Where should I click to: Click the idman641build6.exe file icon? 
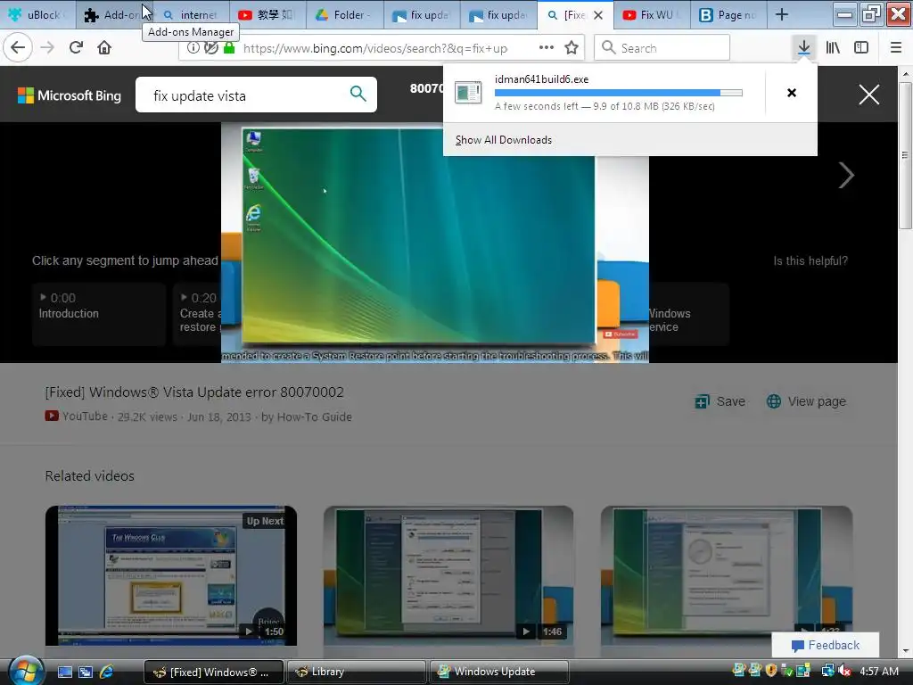pyautogui.click(x=468, y=93)
